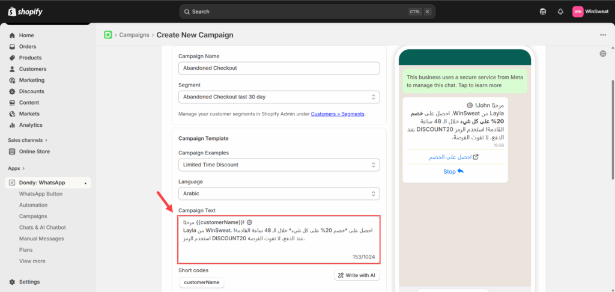Open the three-dot more options menu
This screenshot has height=292, width=615.
pyautogui.click(x=603, y=35)
